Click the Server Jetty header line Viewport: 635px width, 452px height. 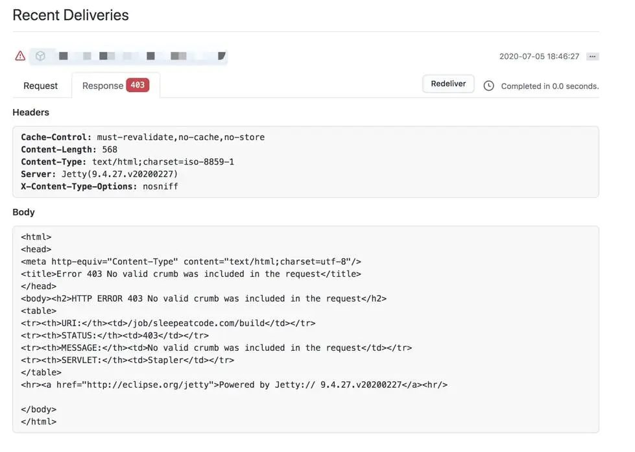pyautogui.click(x=99, y=174)
